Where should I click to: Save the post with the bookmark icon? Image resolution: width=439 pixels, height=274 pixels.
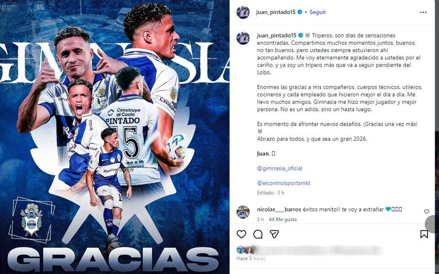click(424, 234)
